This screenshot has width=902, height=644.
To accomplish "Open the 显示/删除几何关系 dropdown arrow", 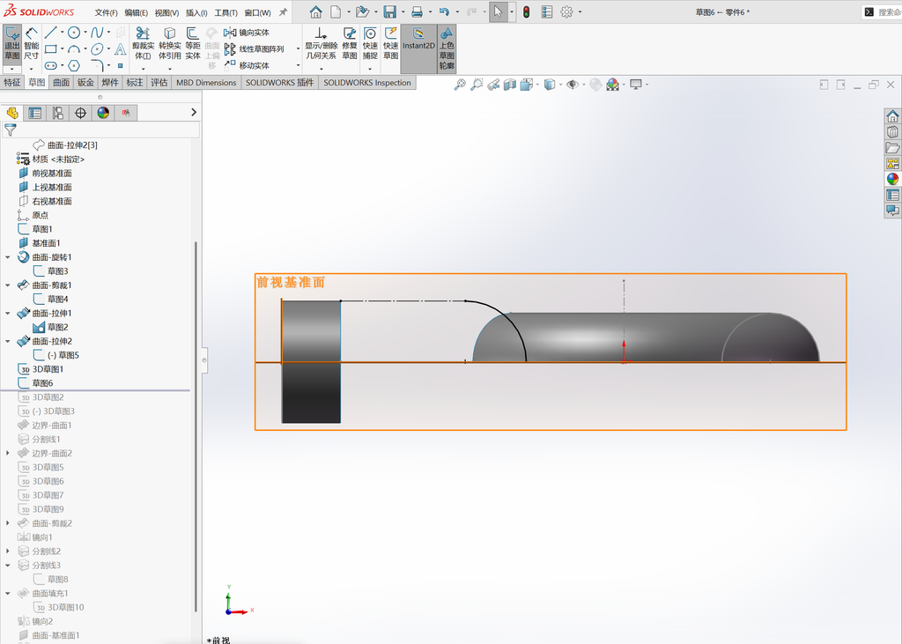I will click(x=321, y=69).
